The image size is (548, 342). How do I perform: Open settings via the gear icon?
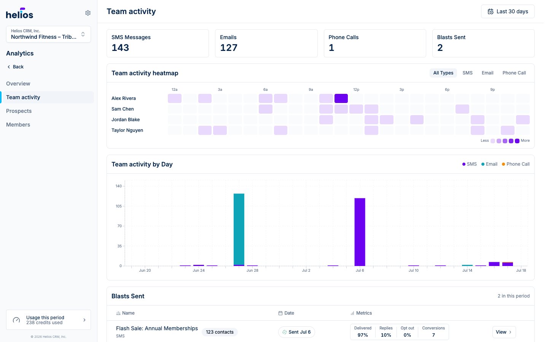click(x=88, y=13)
